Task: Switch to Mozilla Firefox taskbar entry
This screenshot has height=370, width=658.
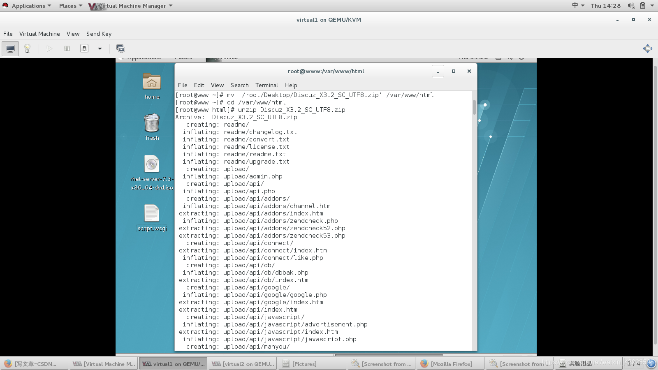Action: [x=449, y=364]
